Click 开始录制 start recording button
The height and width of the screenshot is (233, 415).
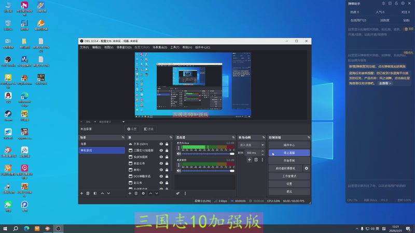(x=289, y=161)
